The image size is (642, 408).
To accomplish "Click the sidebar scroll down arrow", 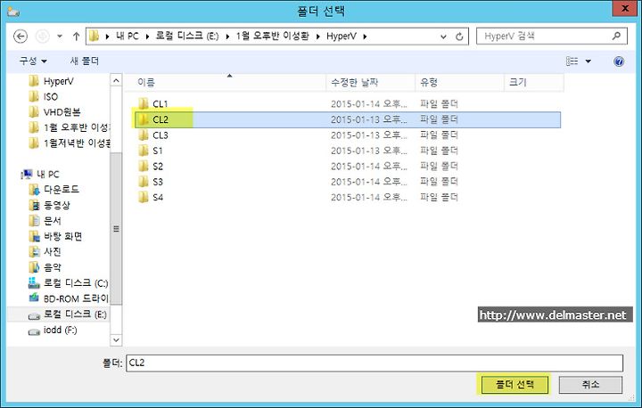I will [116, 340].
